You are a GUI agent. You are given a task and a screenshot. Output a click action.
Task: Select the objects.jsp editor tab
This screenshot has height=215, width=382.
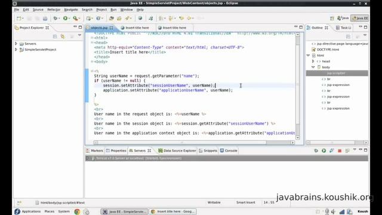(x=99, y=28)
